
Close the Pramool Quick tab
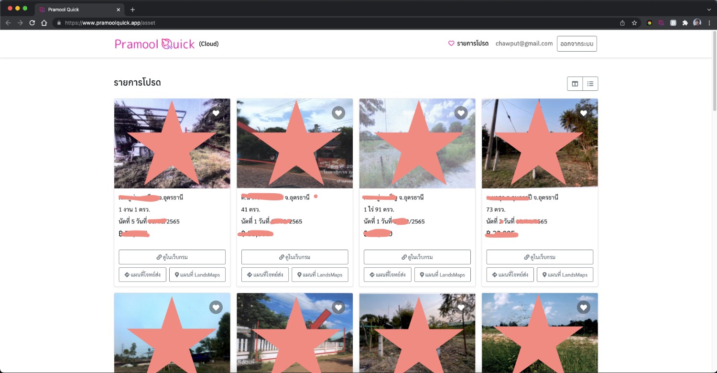(119, 10)
